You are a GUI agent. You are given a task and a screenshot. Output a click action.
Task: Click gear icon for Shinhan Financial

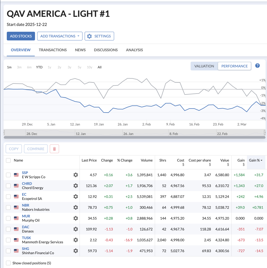76,251
